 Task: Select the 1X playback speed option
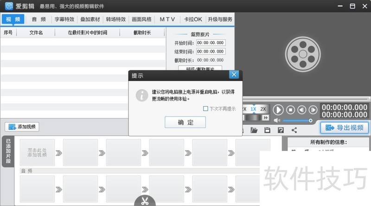253,109
